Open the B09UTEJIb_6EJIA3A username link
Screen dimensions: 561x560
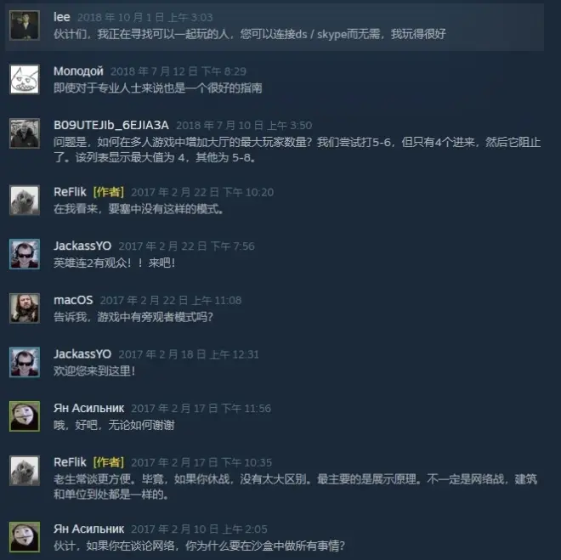click(x=111, y=125)
